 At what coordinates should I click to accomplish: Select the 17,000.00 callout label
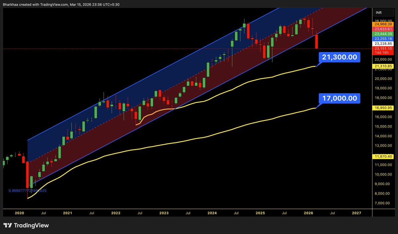click(x=340, y=98)
